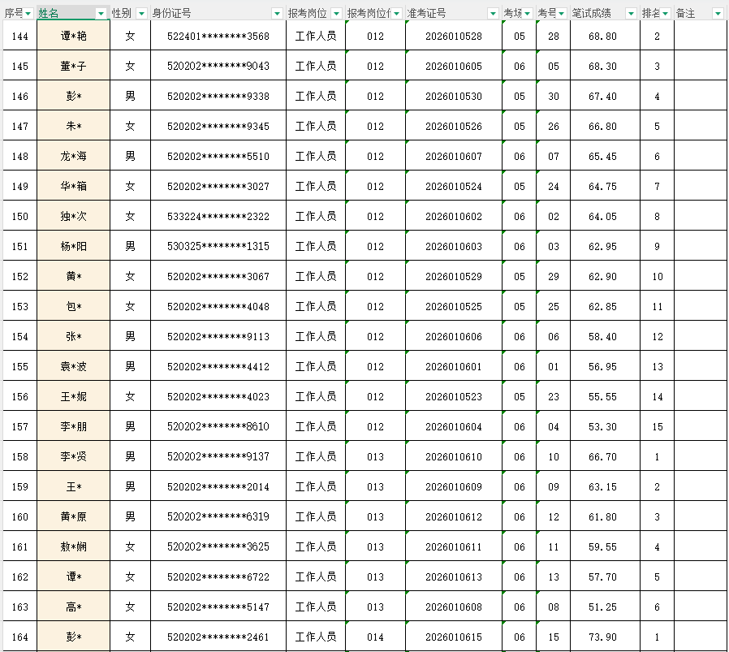The width and height of the screenshot is (729, 652).
Task: Select name cell 袁*波
Action: point(73,366)
